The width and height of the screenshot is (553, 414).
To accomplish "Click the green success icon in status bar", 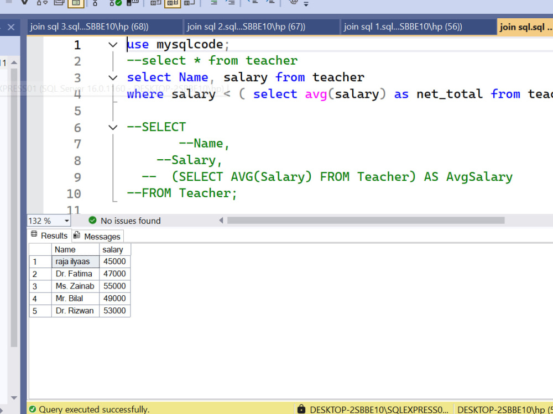I will (x=33, y=409).
